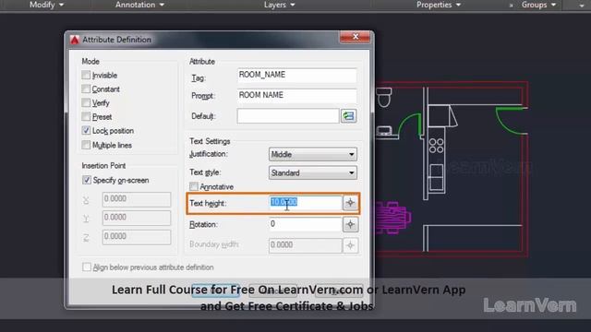Check the Verify mode option

(x=86, y=102)
